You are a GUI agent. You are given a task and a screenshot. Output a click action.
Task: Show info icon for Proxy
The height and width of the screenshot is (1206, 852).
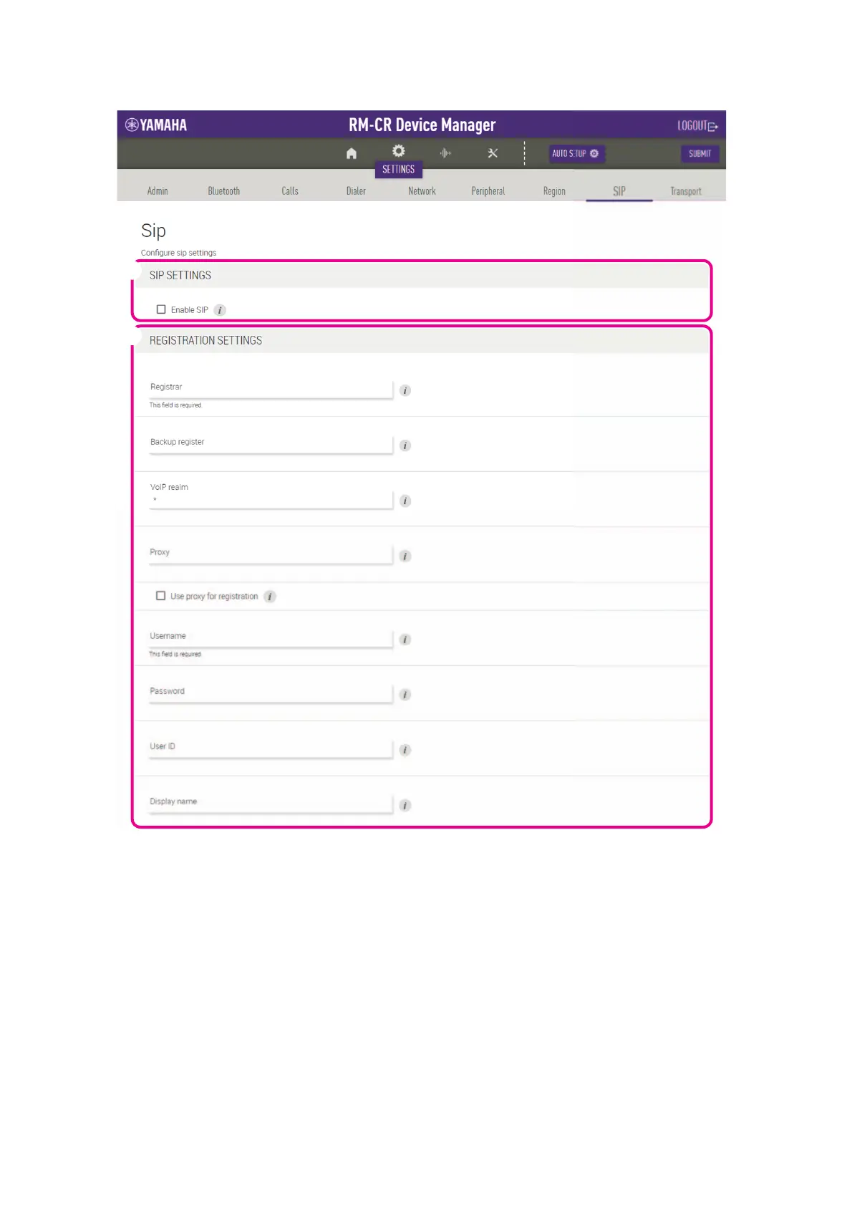pos(405,556)
